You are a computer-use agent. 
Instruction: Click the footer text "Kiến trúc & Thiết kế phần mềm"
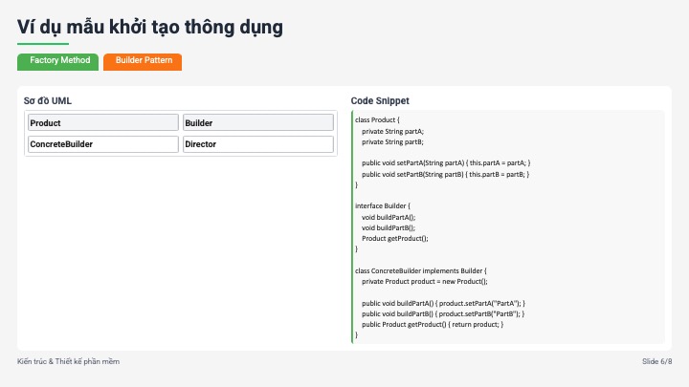click(x=68, y=361)
